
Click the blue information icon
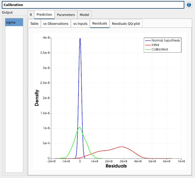[189, 5]
